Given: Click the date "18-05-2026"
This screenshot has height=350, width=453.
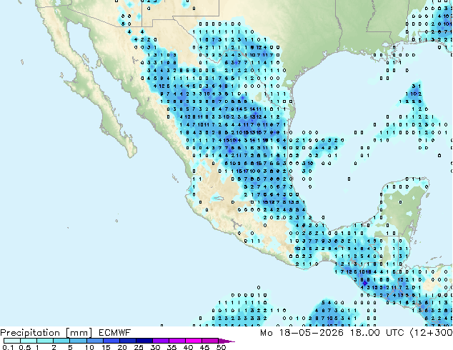Looking at the screenshot, I should tap(312, 333).
